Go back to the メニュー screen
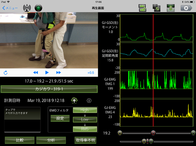This screenshot has width=196, height=146. coord(10,8)
